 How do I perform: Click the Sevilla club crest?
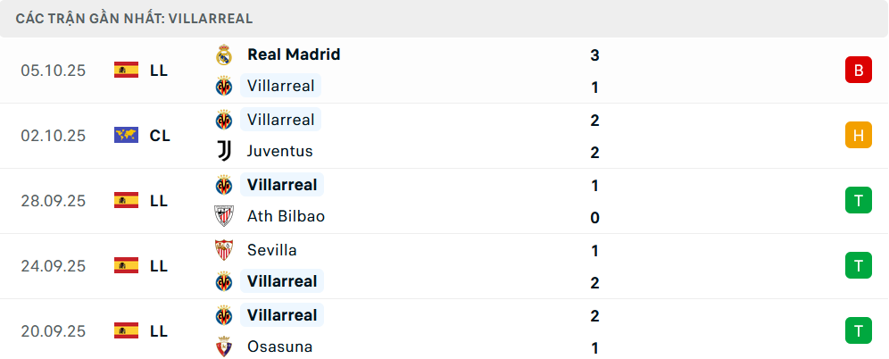point(224,250)
